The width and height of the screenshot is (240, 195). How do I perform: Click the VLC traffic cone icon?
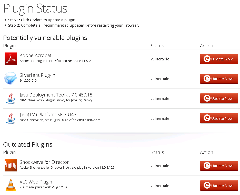pyautogui.click(x=11, y=185)
